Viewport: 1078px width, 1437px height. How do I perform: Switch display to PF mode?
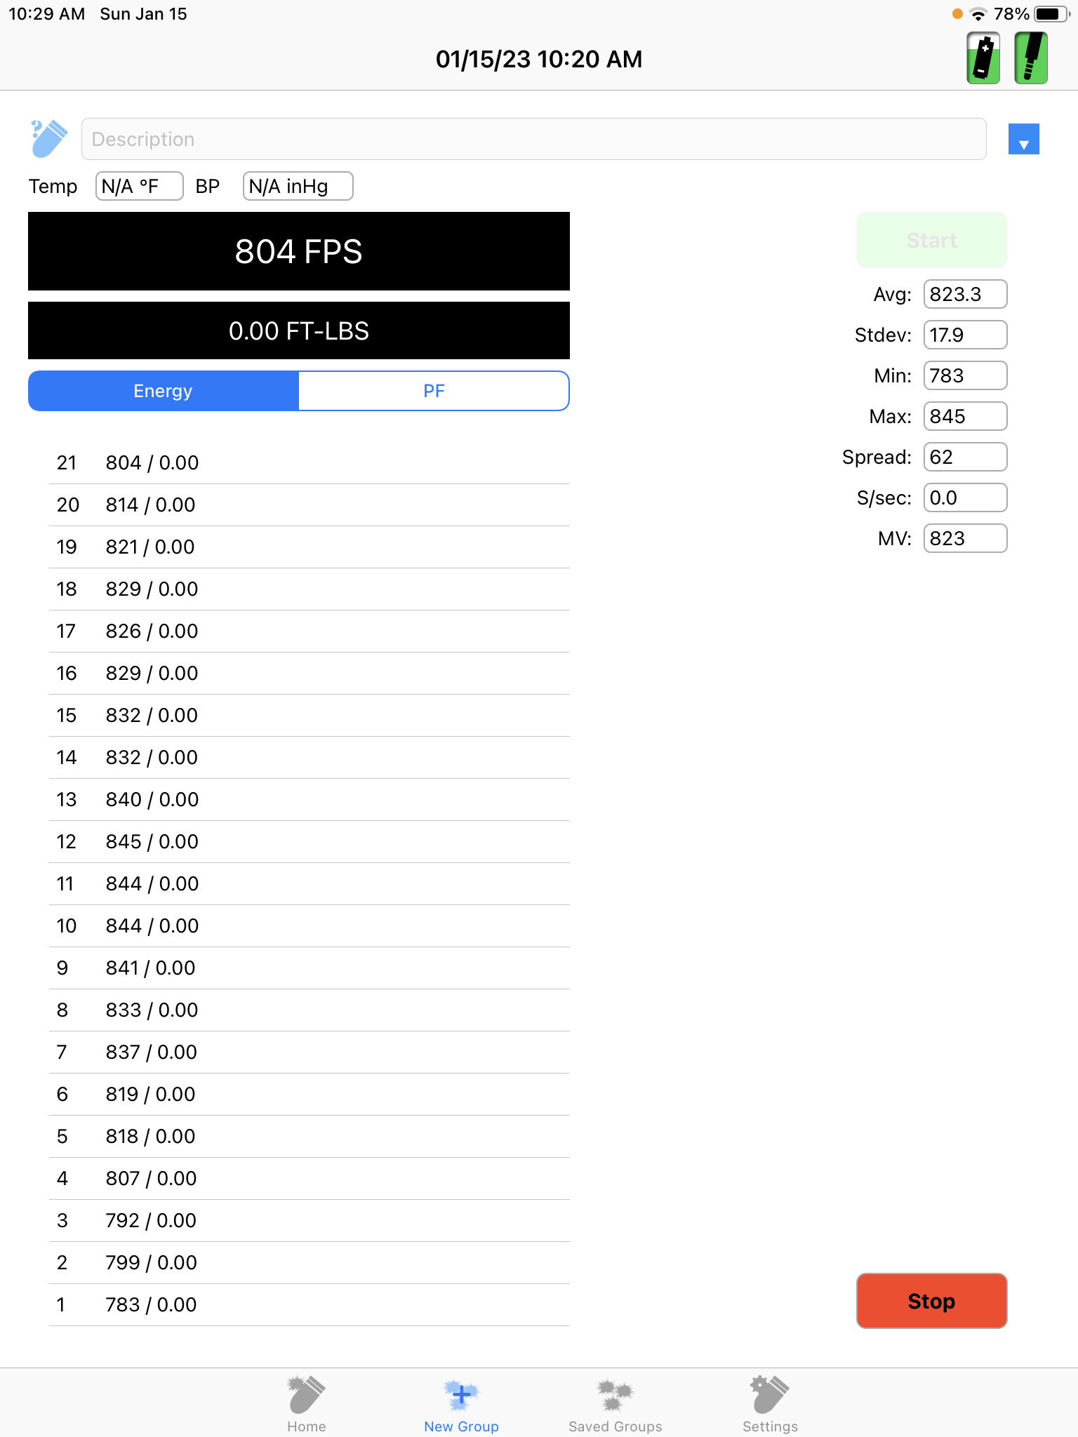(434, 391)
